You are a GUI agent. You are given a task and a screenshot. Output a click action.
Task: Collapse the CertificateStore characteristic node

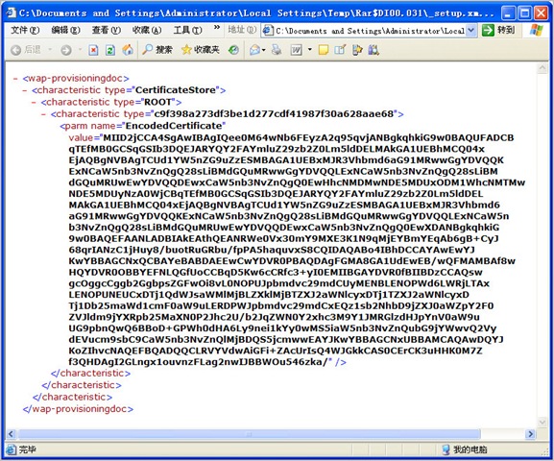[24, 90]
